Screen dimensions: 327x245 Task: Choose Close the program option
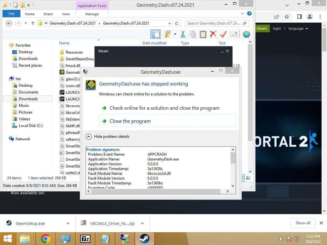tap(168, 121)
